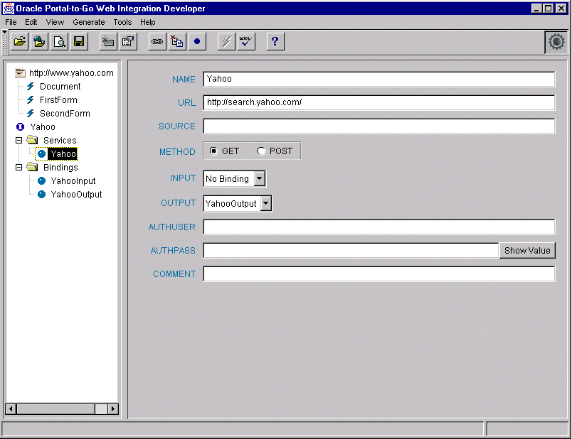Click the blue dot record icon
The height and width of the screenshot is (439, 572).
(x=197, y=41)
